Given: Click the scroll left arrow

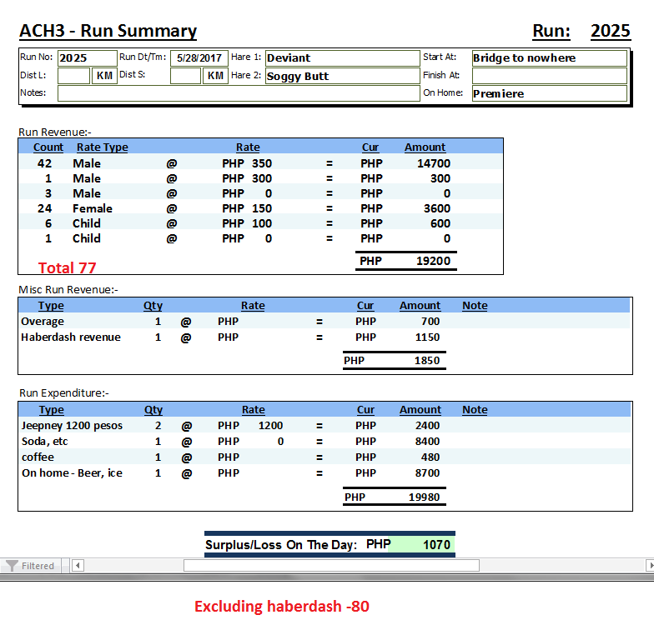Looking at the screenshot, I should pyautogui.click(x=78, y=566).
